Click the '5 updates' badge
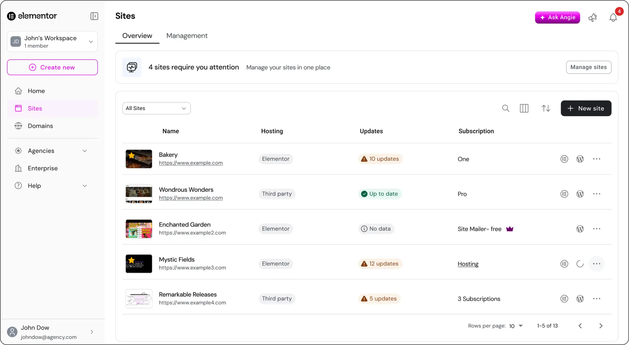This screenshot has height=345, width=629. point(379,299)
